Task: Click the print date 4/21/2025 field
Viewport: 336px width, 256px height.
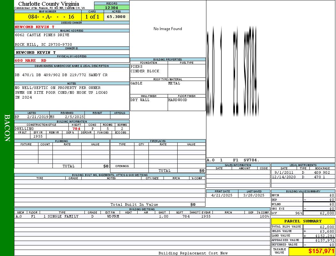Action: click(x=222, y=195)
